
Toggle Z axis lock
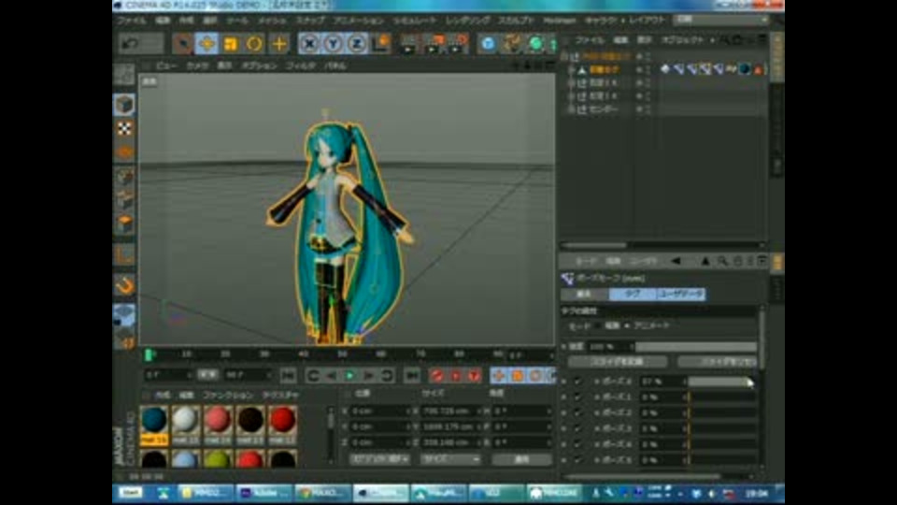click(357, 44)
